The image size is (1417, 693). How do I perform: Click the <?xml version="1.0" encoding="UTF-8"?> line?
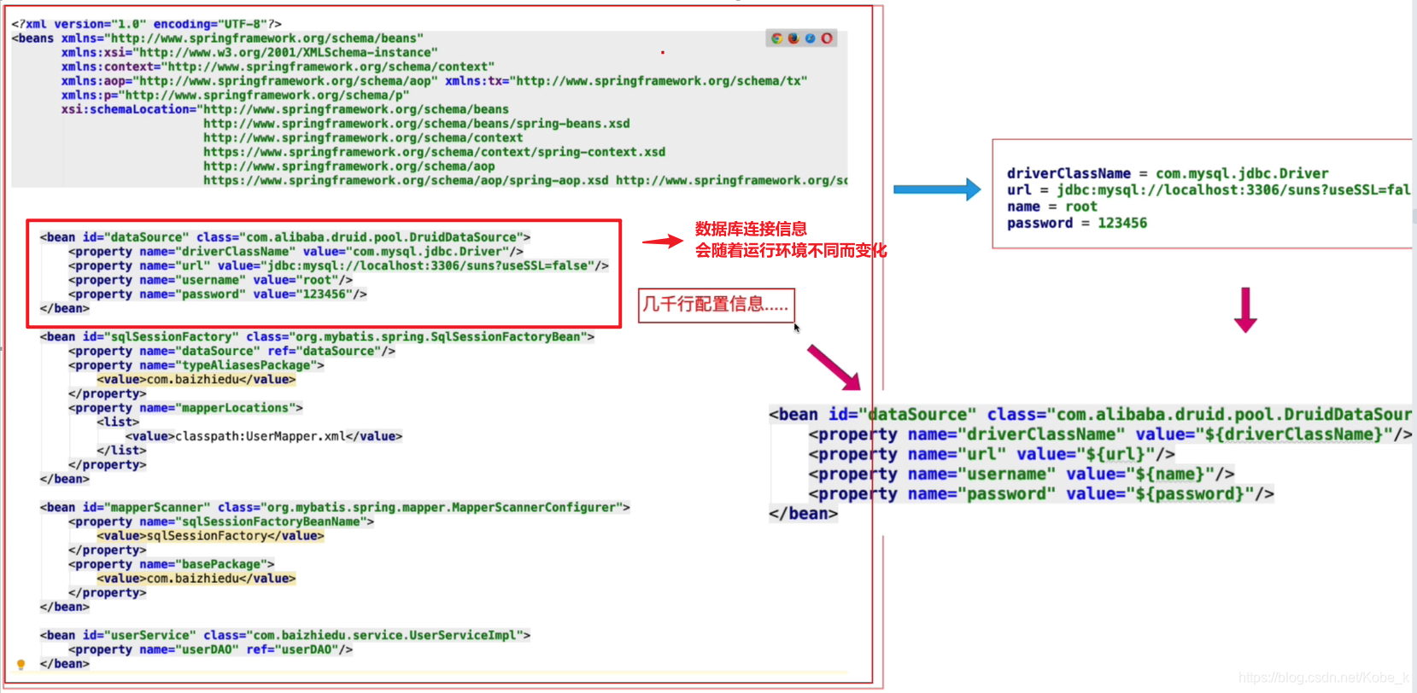(x=146, y=24)
